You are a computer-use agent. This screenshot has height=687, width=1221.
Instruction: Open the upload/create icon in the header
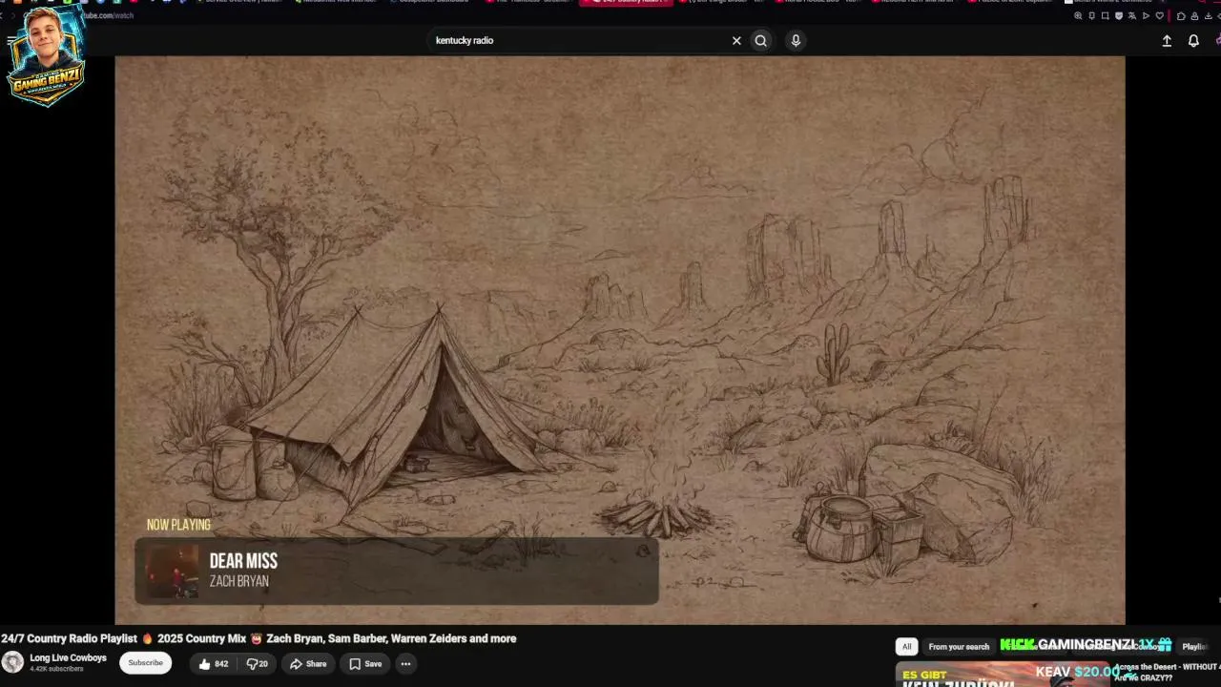click(x=1166, y=40)
